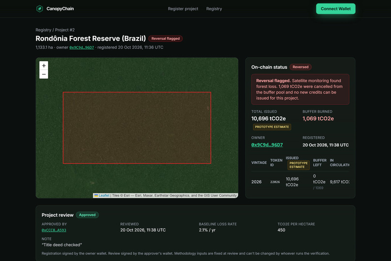Click the Reversed status badge
Viewport: 391px width, 261px height.
pyautogui.click(x=300, y=67)
